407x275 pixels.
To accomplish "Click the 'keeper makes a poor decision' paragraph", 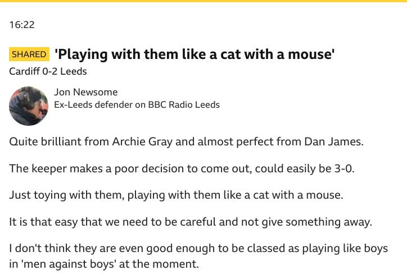I will (x=182, y=169).
